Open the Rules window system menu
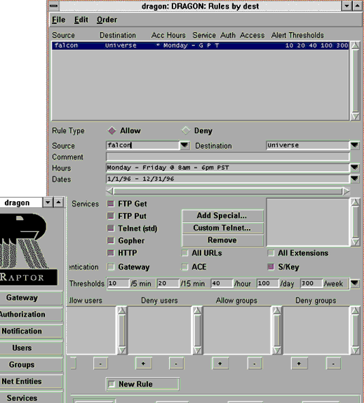 [54, 5]
